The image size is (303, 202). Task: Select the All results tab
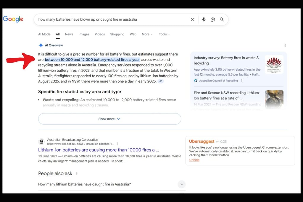coord(58,34)
